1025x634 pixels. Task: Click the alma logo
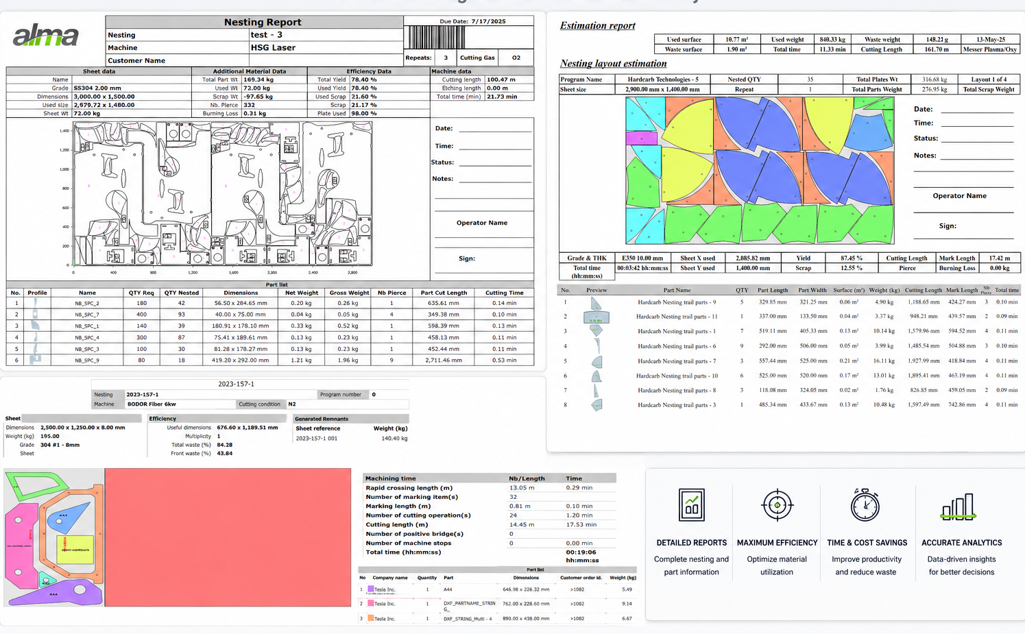(46, 35)
